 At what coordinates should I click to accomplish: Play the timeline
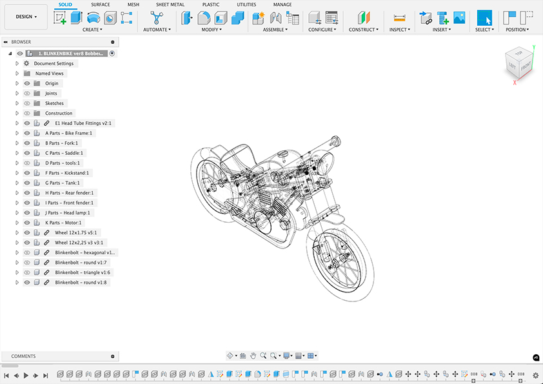(x=26, y=376)
